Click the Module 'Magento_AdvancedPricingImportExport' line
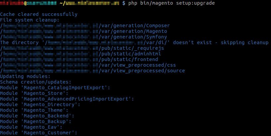This screenshot has width=271, height=136. pyautogui.click(x=67, y=99)
